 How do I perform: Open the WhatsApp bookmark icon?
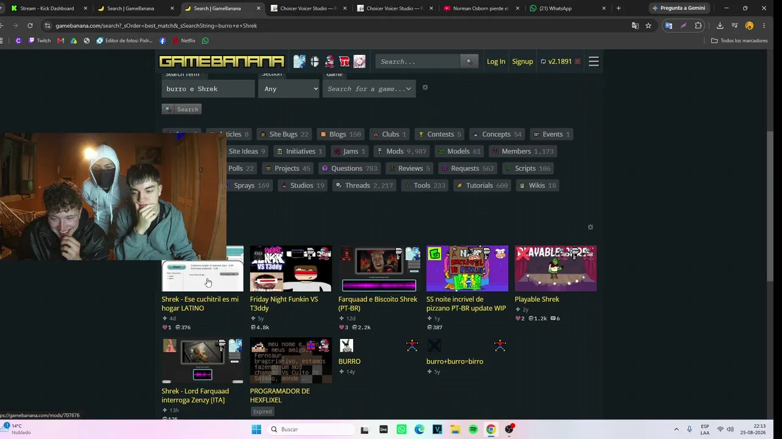point(205,41)
